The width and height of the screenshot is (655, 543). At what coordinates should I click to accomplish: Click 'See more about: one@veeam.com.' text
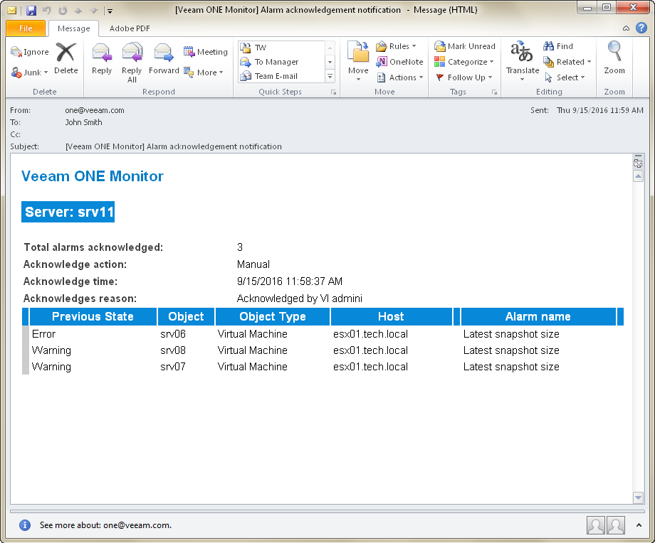105,525
